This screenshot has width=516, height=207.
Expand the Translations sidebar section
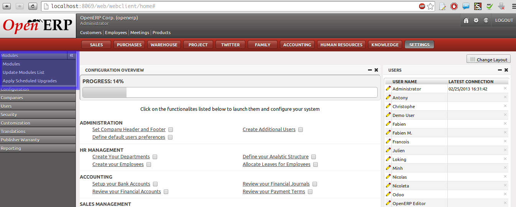click(x=38, y=131)
